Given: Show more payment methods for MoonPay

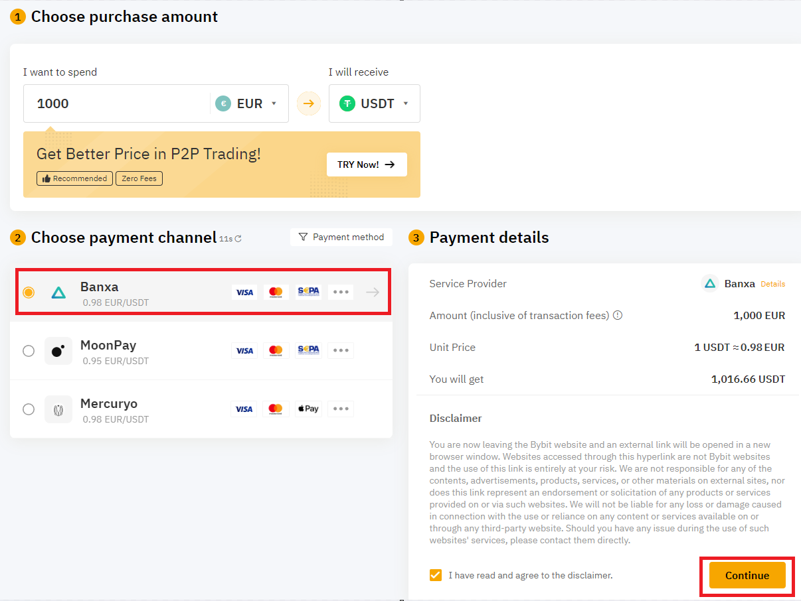Looking at the screenshot, I should (341, 350).
